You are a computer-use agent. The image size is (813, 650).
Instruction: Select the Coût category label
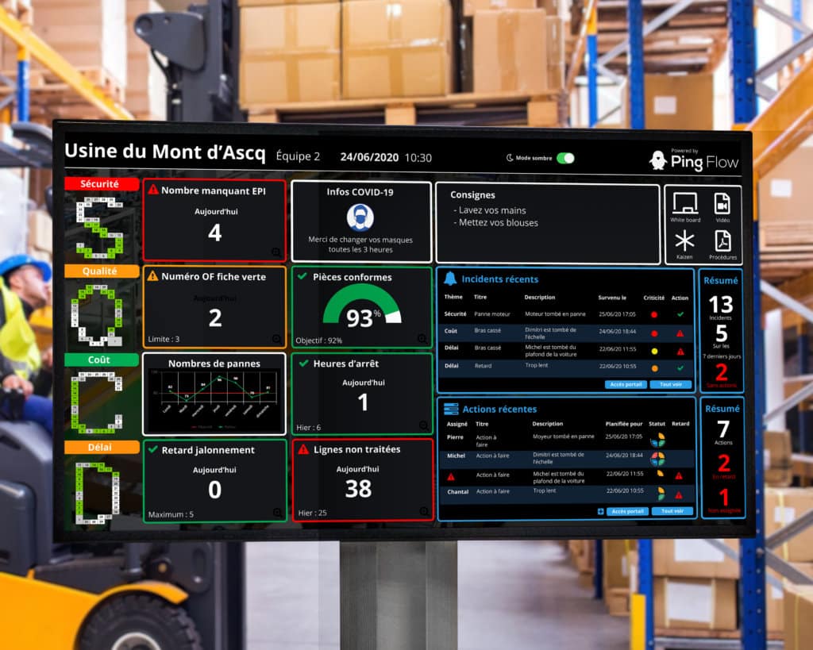point(101,360)
